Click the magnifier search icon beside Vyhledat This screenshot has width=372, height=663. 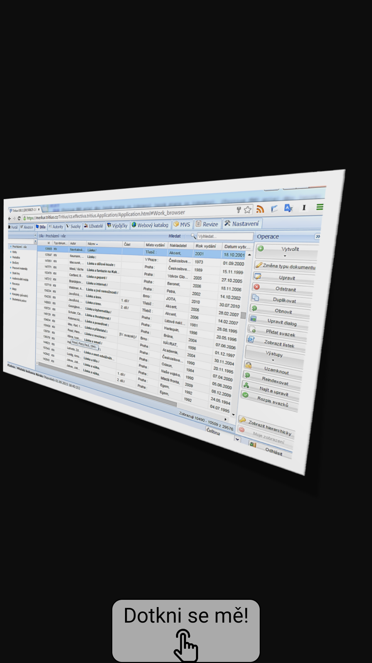193,236
